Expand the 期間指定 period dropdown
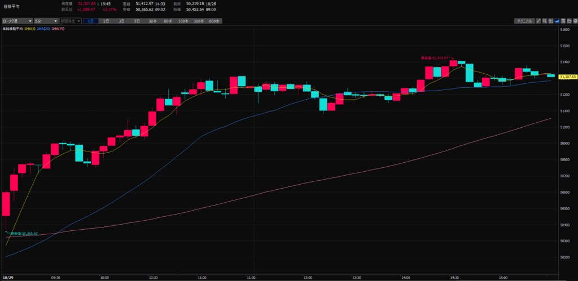 pyautogui.click(x=71, y=21)
